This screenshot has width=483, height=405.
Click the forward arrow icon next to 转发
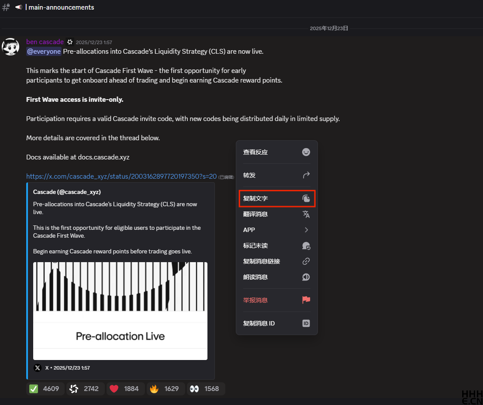[306, 175]
